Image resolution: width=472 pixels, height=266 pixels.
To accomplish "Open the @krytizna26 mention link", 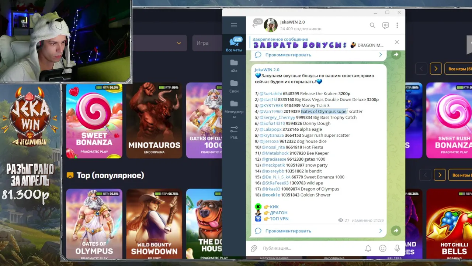I will point(272,135).
